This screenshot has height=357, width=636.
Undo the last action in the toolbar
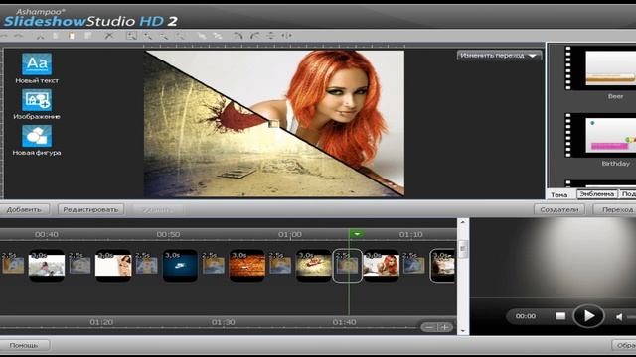click(x=5, y=36)
